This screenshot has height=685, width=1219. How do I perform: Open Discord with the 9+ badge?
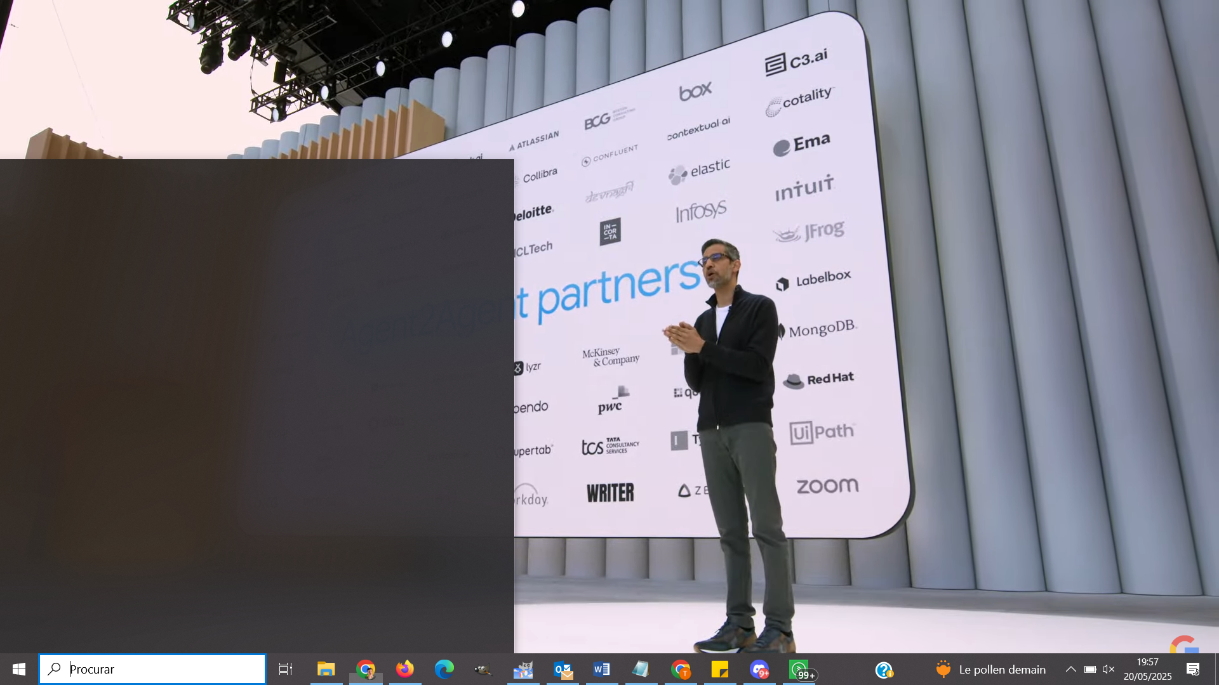[759, 669]
